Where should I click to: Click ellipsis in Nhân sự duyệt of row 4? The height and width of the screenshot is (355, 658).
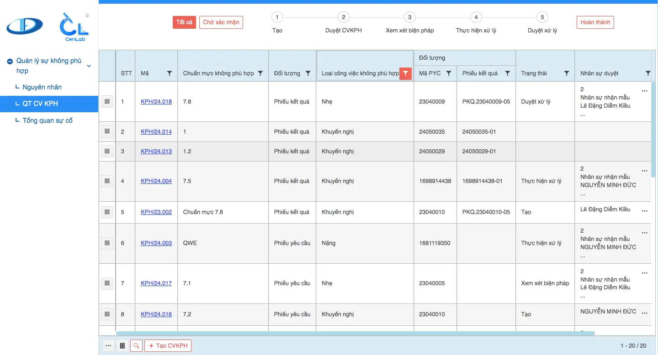[x=645, y=171]
